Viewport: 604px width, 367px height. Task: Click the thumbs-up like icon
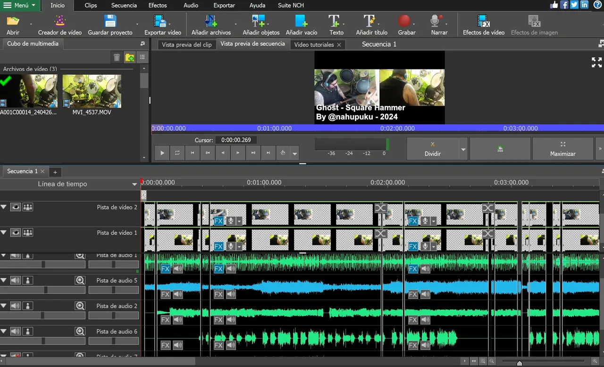coord(554,5)
